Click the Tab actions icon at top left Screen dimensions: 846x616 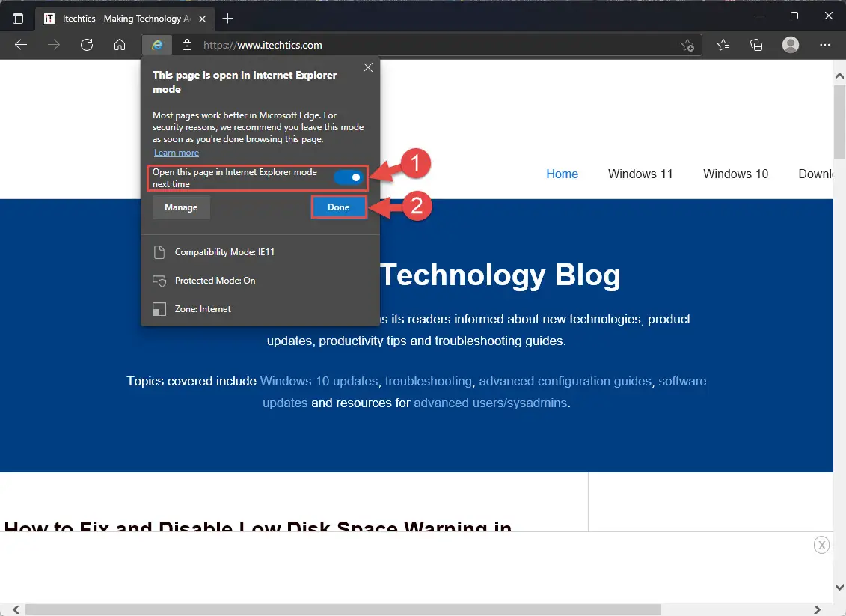17,18
